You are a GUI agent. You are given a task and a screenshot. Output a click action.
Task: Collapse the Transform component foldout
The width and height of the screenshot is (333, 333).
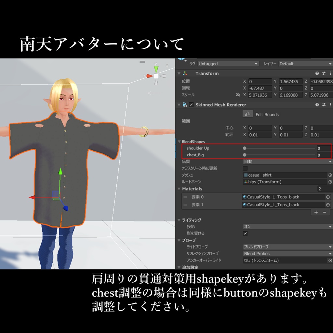(x=179, y=73)
